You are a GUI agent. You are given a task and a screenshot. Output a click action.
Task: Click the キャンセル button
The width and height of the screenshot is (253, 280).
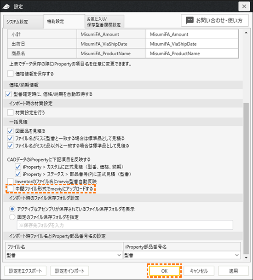(x=199, y=271)
